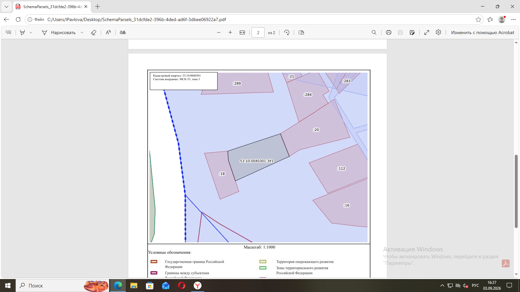520x292 pixels.
Task: Expand the Нарисовать drawing options dropdown
Action: (x=82, y=32)
